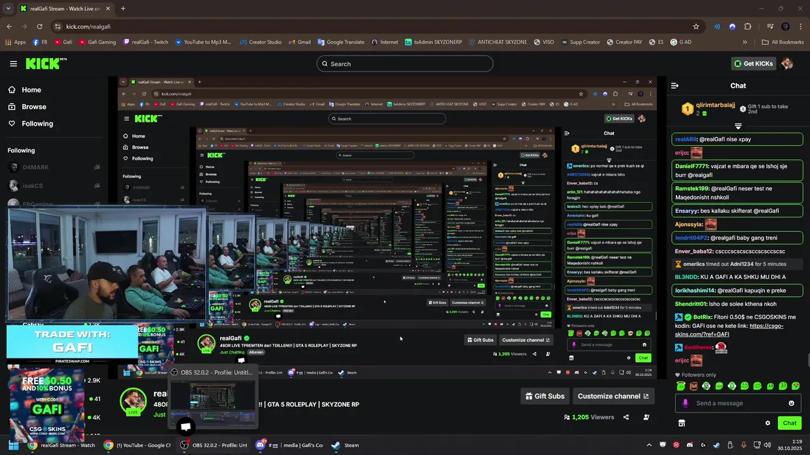Click qlirimtarbalajj top gifter name
The height and width of the screenshot is (455, 810).
click(715, 105)
